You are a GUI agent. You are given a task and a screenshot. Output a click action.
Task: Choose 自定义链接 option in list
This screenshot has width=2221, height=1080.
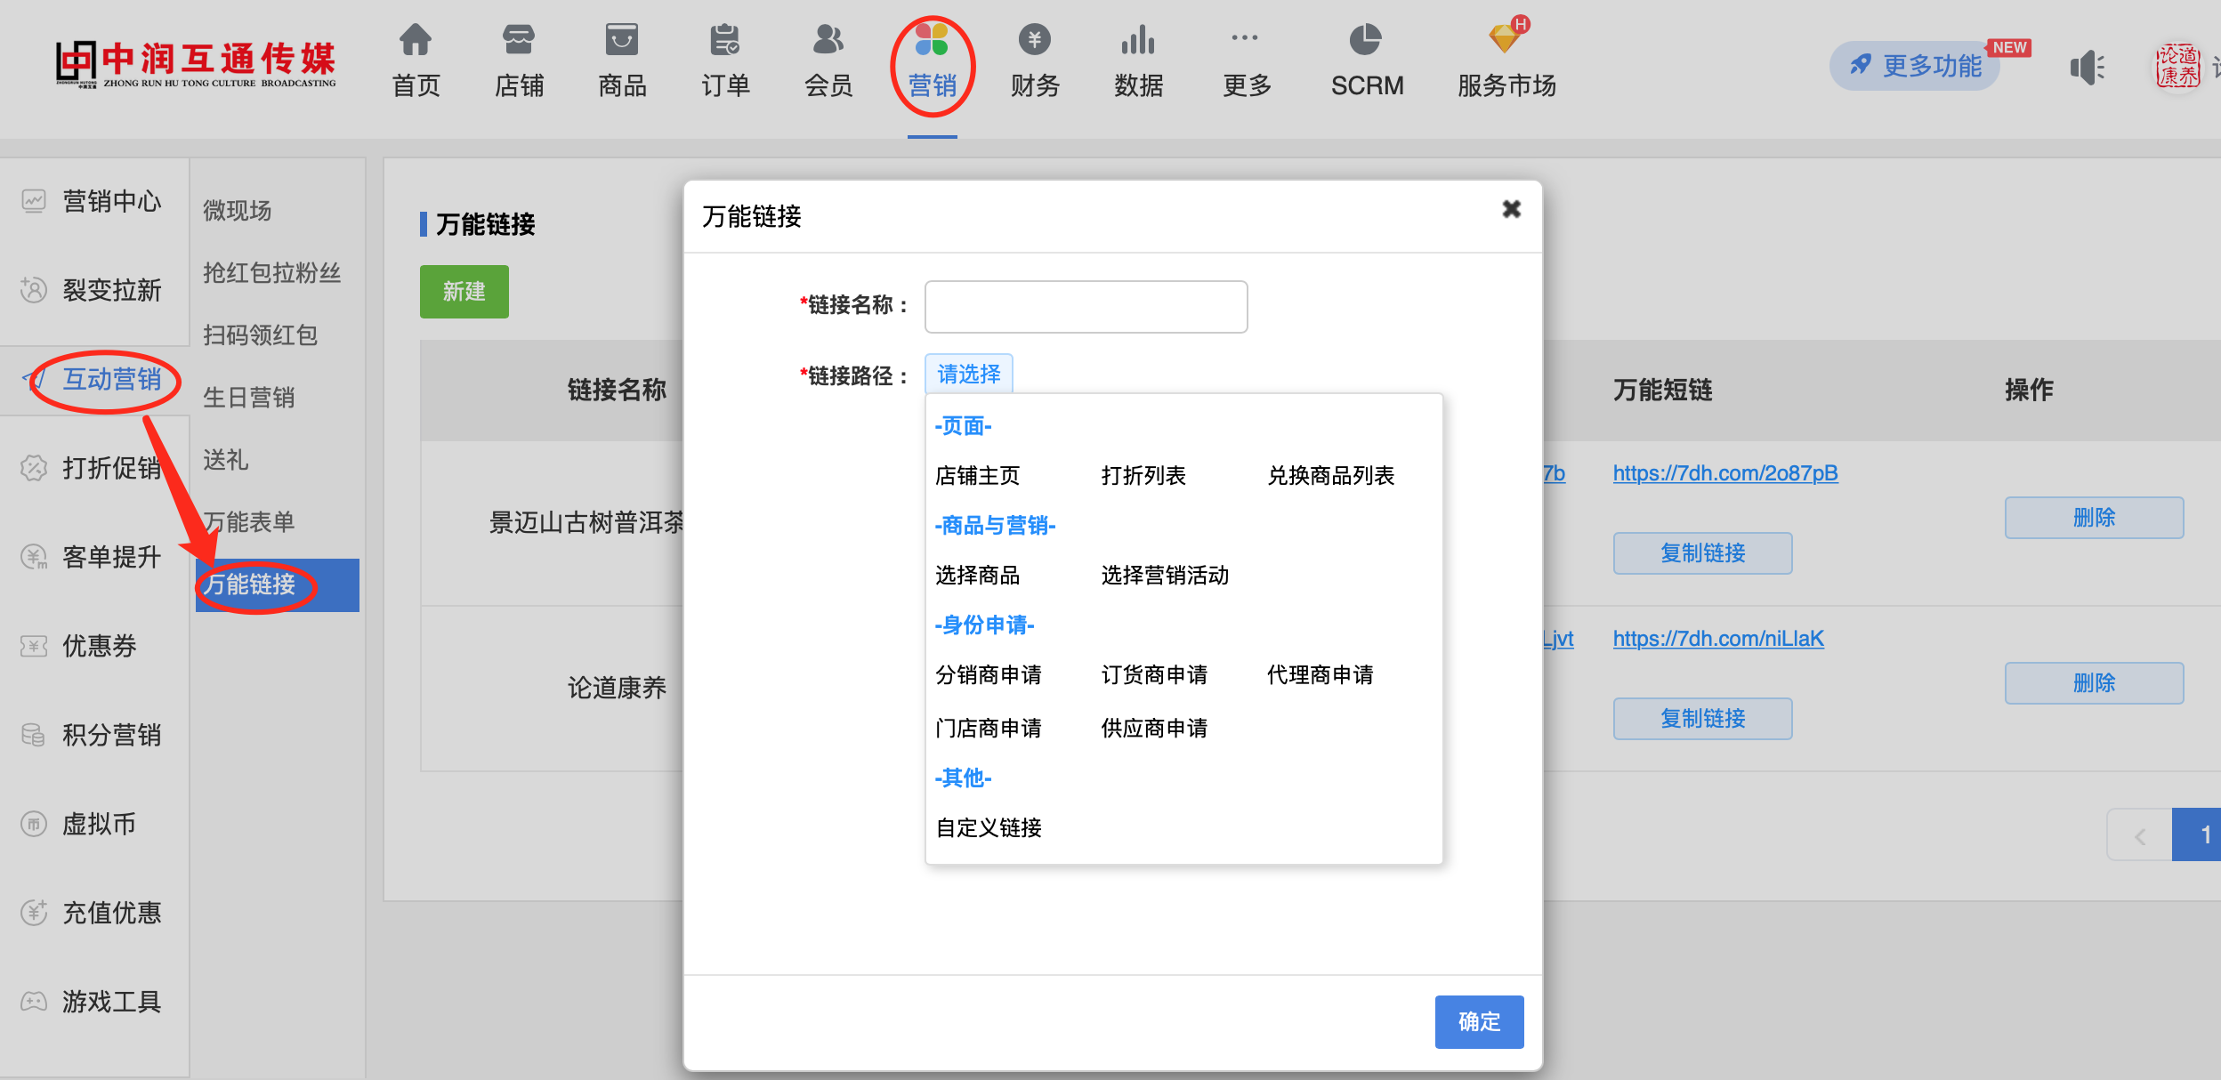point(988,828)
